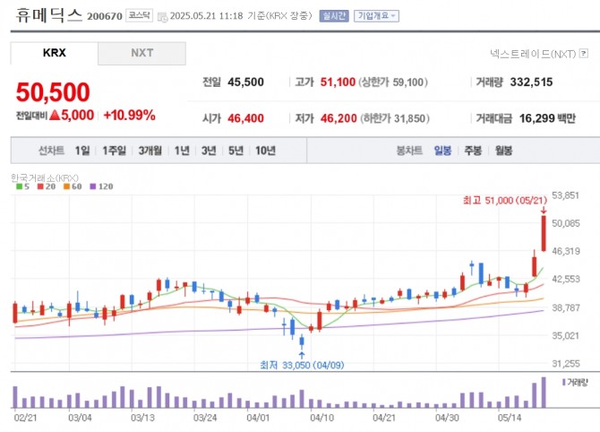Open the NXT help question-mark icon
Viewport: 600px width, 432px height.
click(x=581, y=54)
